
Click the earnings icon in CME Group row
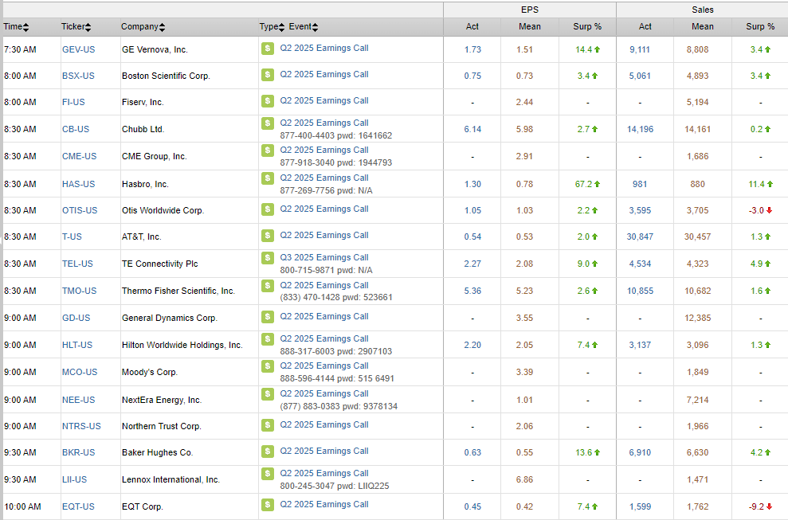click(x=268, y=151)
